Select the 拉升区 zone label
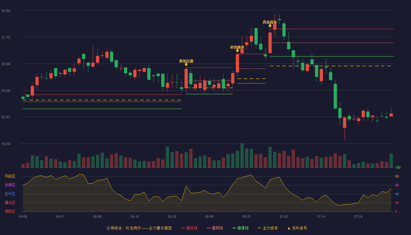Screen dimensions: 411x235 (10, 194)
